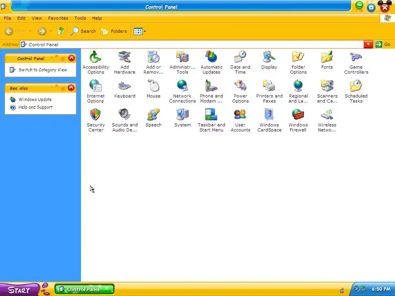The width and height of the screenshot is (395, 296).
Task: Open Phone and Modem Options icon
Action: coord(211,91)
